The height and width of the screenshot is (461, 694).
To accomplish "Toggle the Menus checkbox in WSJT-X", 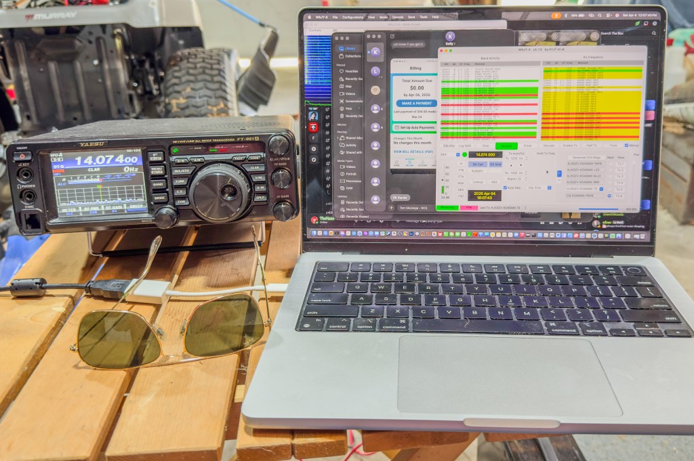I will [628, 145].
